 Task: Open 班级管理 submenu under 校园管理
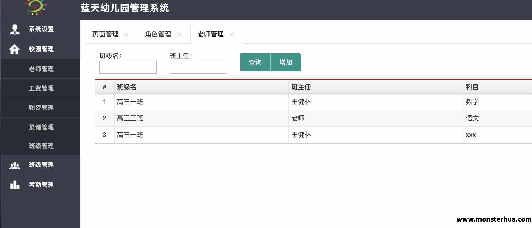(x=41, y=146)
